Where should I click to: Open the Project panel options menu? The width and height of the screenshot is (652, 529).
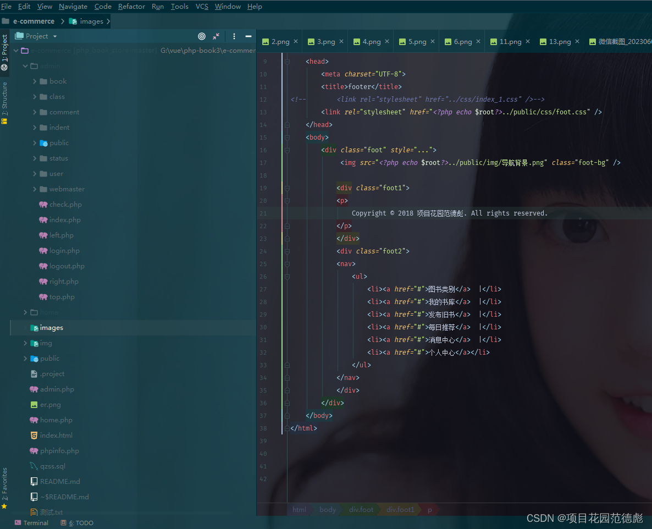click(x=234, y=36)
